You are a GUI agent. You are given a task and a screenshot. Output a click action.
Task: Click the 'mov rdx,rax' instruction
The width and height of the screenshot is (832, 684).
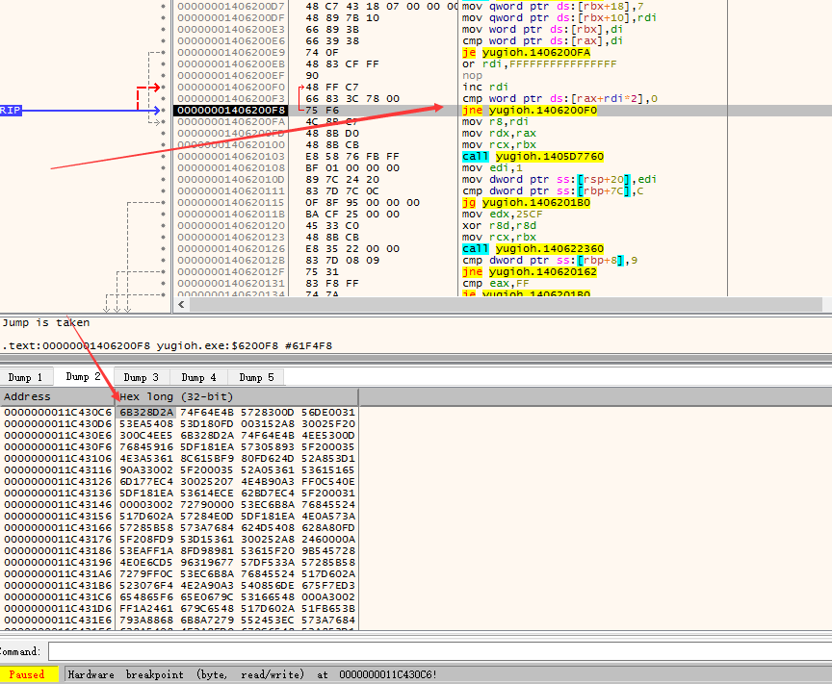499,133
